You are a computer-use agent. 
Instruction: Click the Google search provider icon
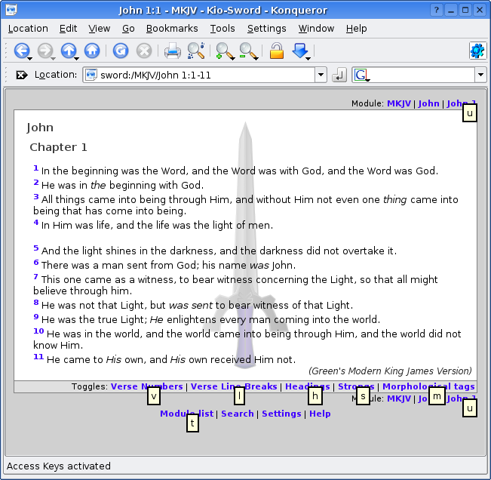361,75
